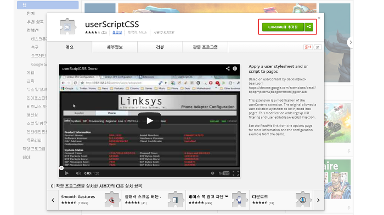Open the 리뷰 tab
Image resolution: width=384 pixels, height=215 pixels.
tap(160, 47)
